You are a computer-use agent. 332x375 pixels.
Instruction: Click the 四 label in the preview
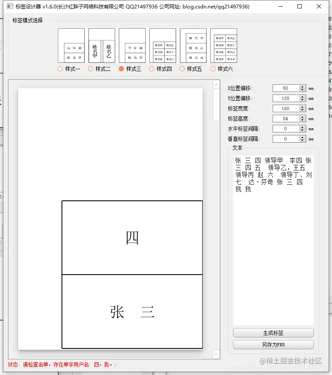point(132,238)
